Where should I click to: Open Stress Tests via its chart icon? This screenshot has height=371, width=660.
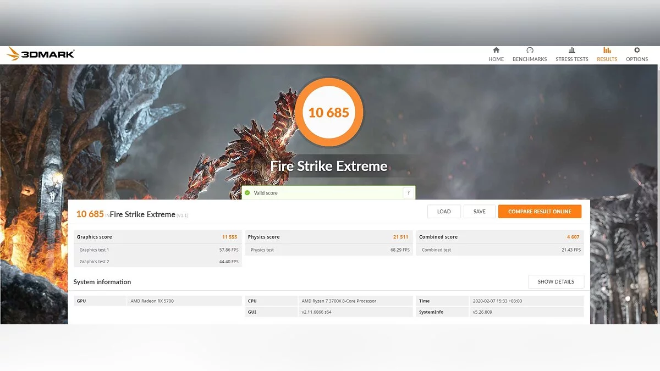(571, 50)
